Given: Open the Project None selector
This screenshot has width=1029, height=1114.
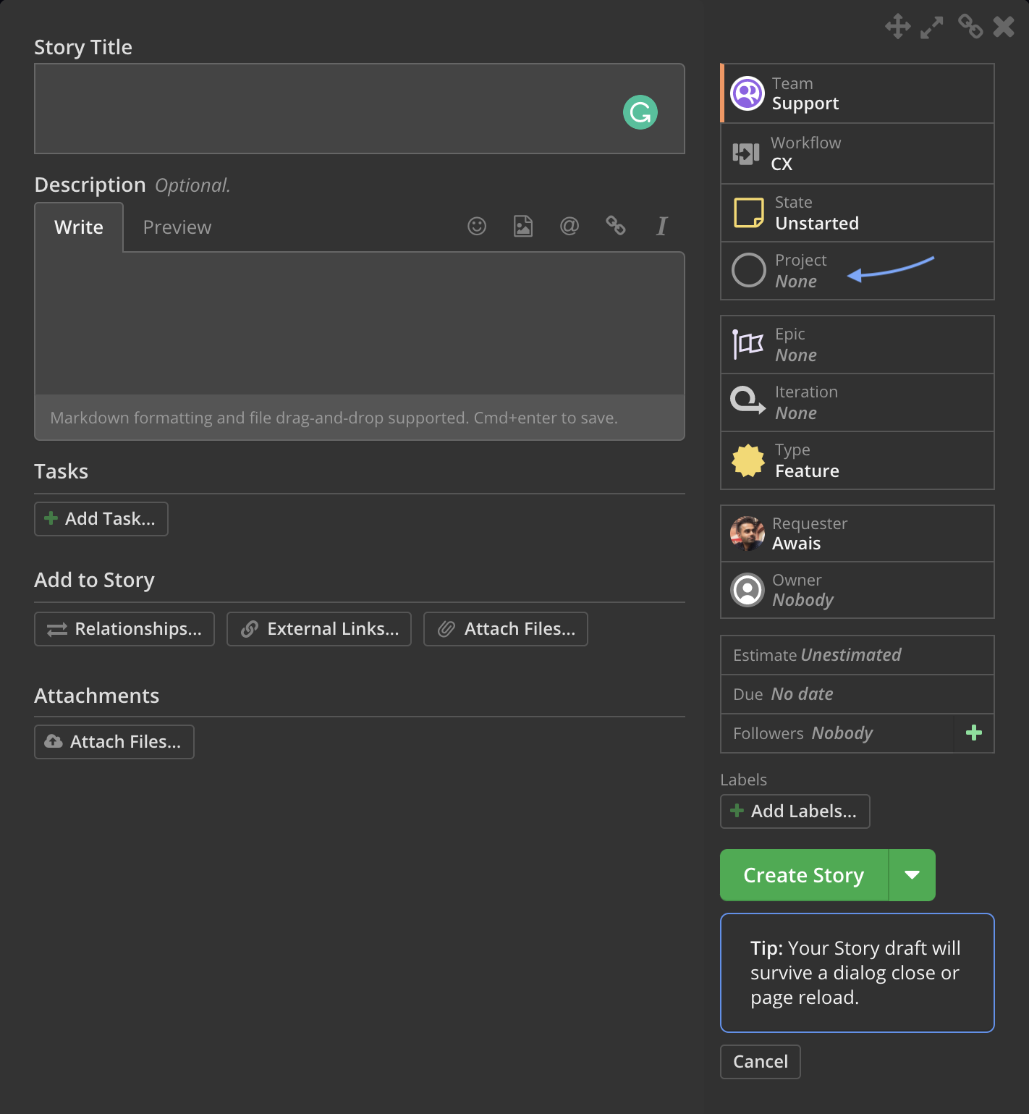Looking at the screenshot, I should pos(857,271).
